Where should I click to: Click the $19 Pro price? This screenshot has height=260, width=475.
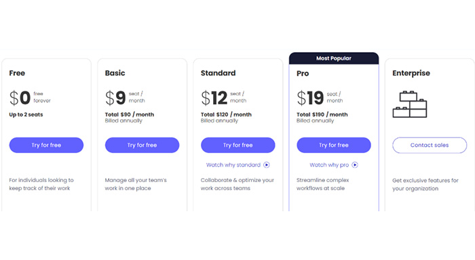pos(310,98)
